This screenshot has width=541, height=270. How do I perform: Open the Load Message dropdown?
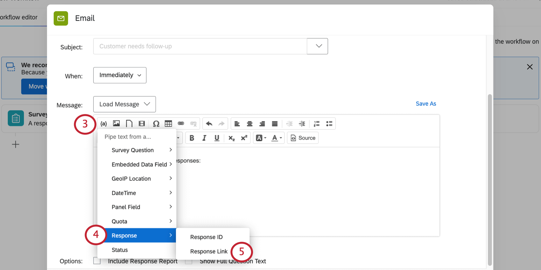pyautogui.click(x=124, y=104)
